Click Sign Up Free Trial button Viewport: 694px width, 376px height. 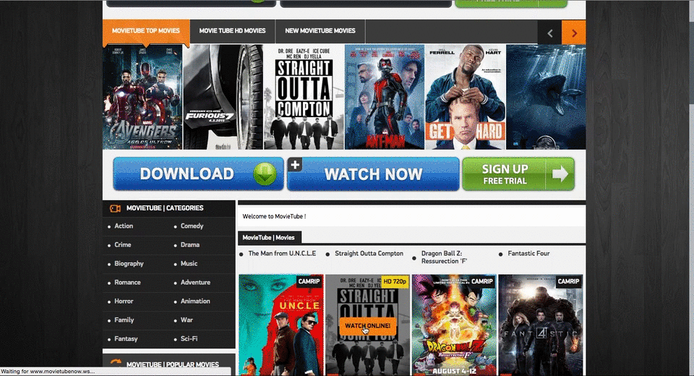point(518,174)
